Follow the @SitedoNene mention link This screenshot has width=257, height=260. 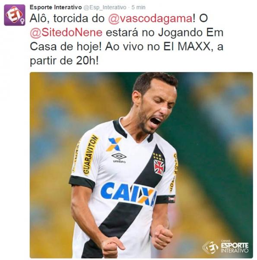(x=66, y=32)
